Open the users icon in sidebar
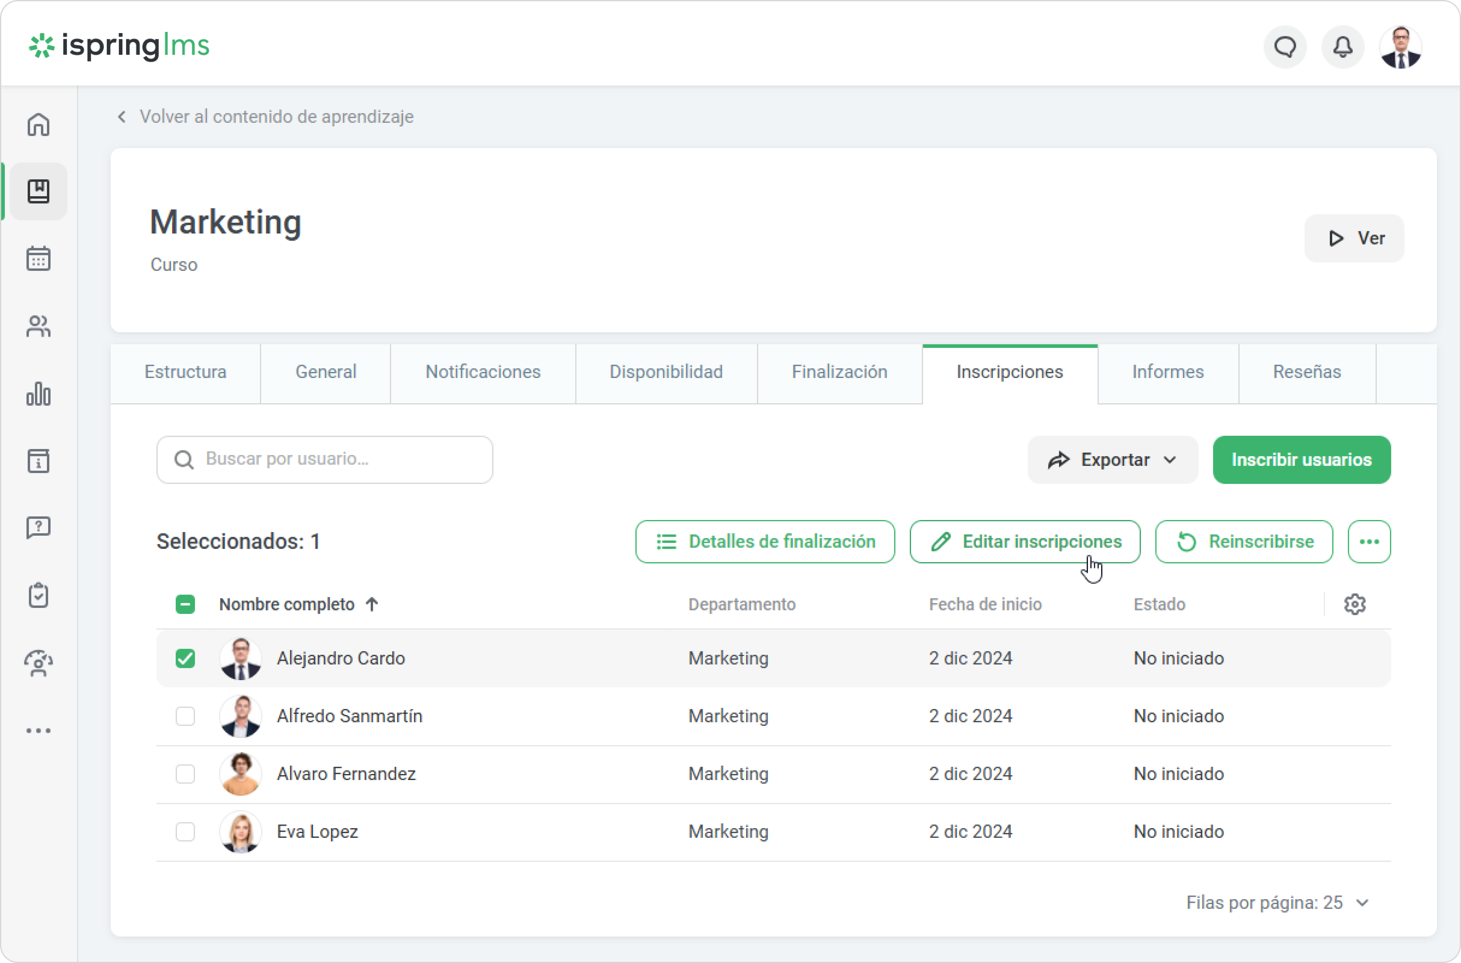The image size is (1461, 963). [x=38, y=326]
